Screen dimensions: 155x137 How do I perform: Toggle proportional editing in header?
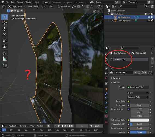pyautogui.click(x=88, y=7)
